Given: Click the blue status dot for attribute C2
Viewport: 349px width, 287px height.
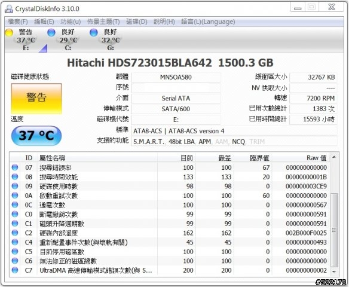Looking at the screenshot, I should coord(15,233).
